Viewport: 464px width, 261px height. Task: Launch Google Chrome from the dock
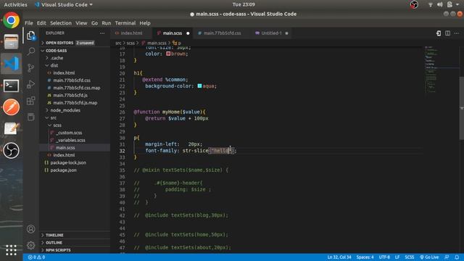pyautogui.click(x=12, y=20)
